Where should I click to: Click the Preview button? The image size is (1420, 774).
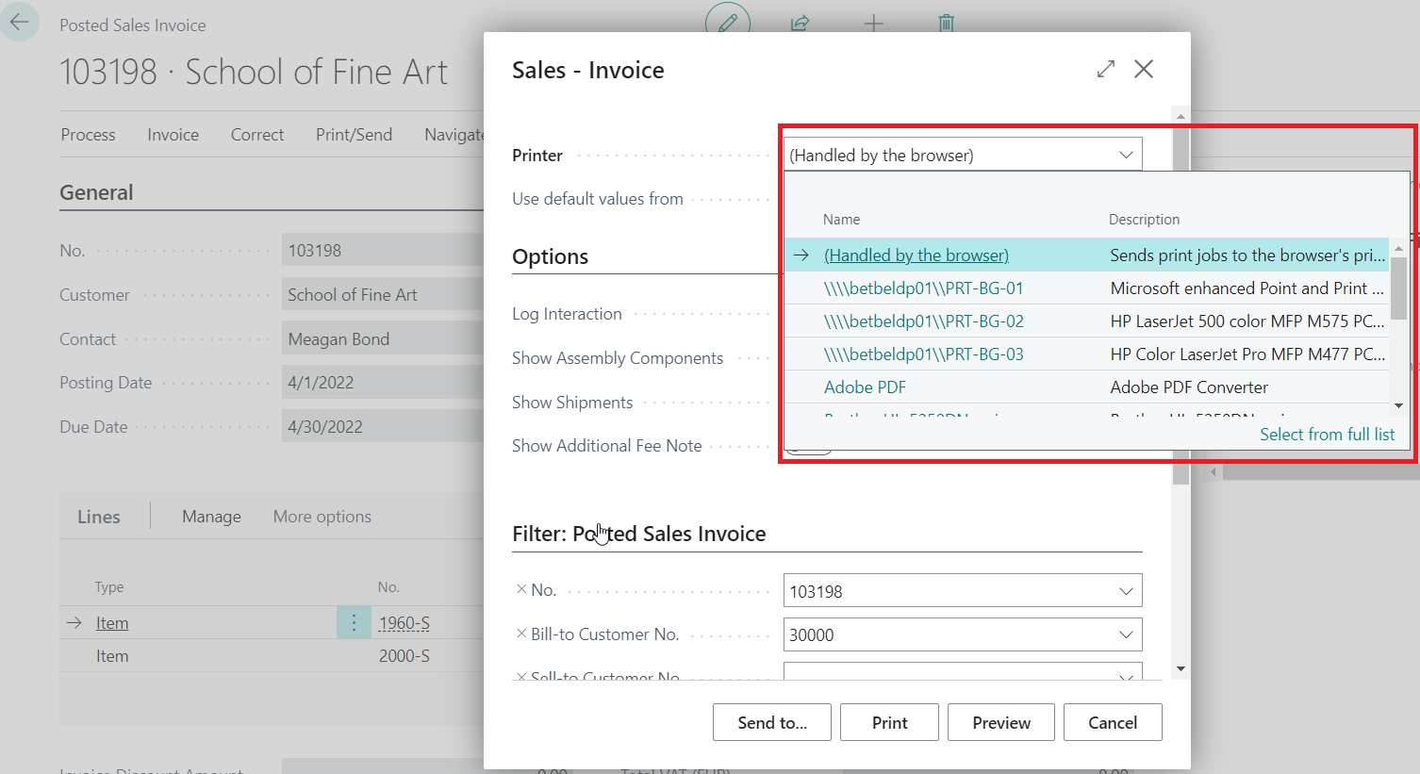1001,722
